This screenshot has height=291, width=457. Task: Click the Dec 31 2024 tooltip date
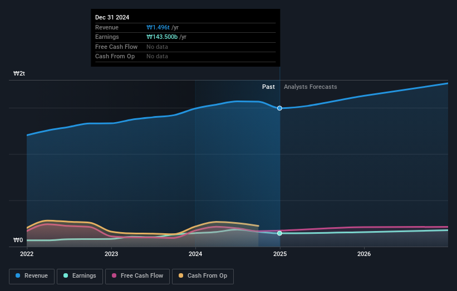[112, 17]
